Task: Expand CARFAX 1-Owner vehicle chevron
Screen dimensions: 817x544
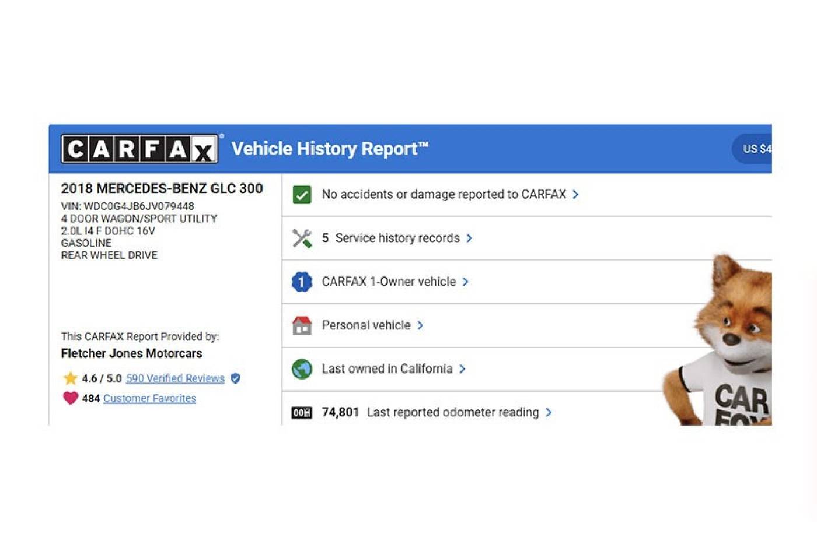Action: [x=465, y=282]
